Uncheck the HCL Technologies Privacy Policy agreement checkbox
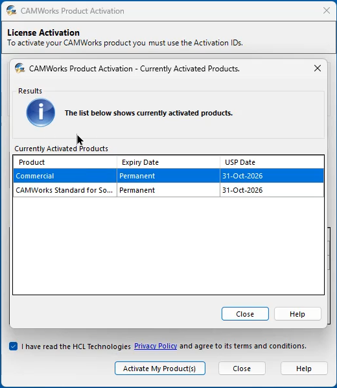337x388 pixels. (x=14, y=346)
